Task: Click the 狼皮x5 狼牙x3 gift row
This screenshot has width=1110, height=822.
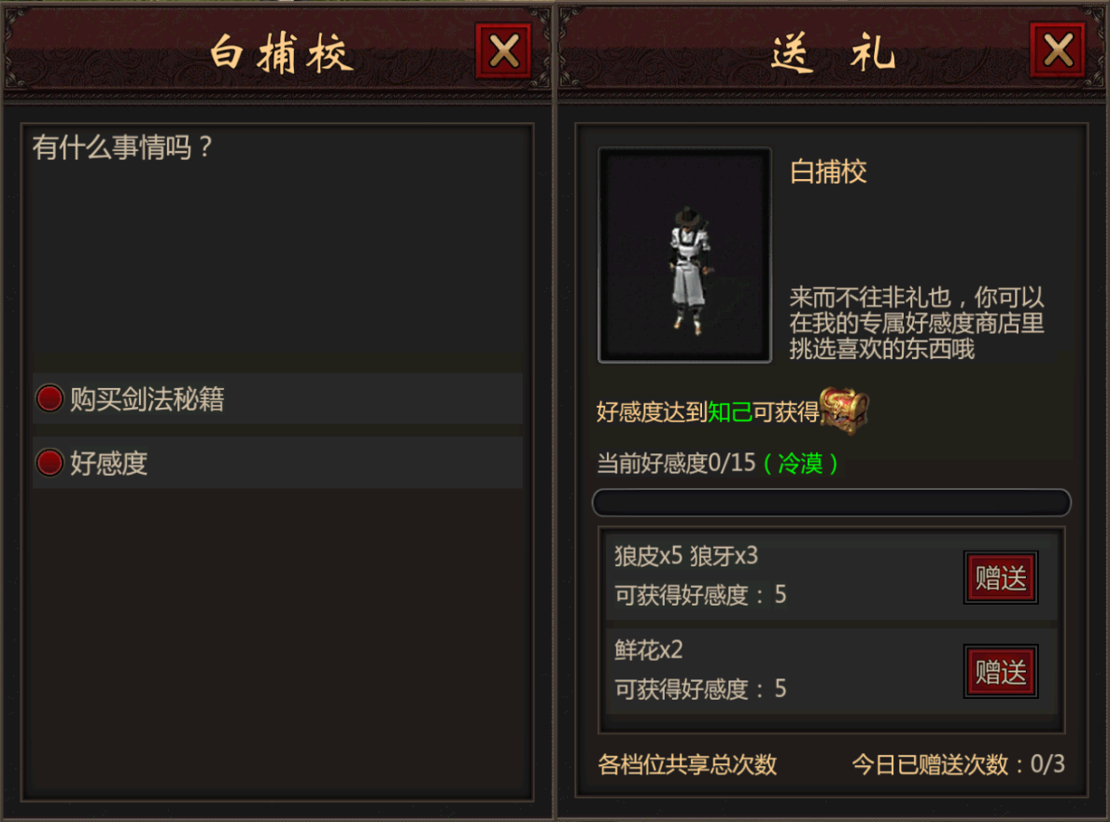Action: click(832, 577)
